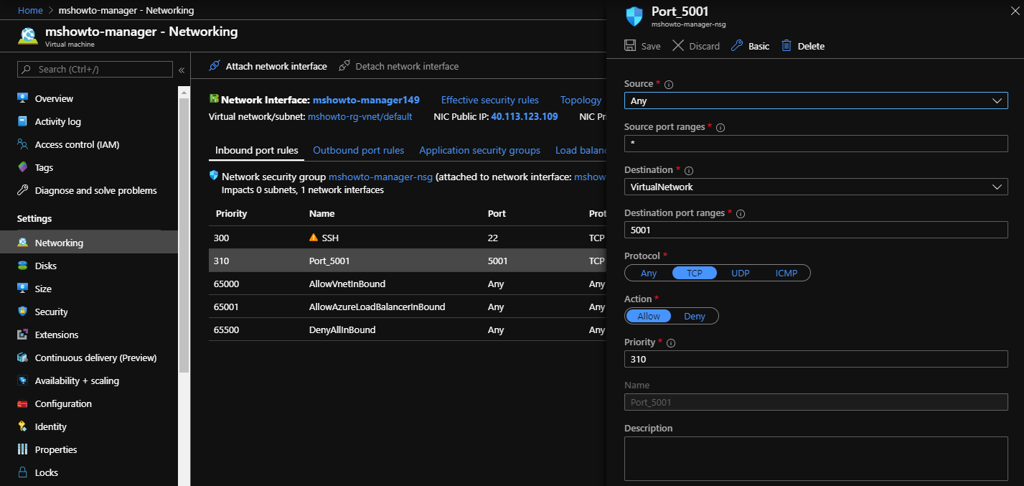Click the sidebar Search field

point(95,69)
